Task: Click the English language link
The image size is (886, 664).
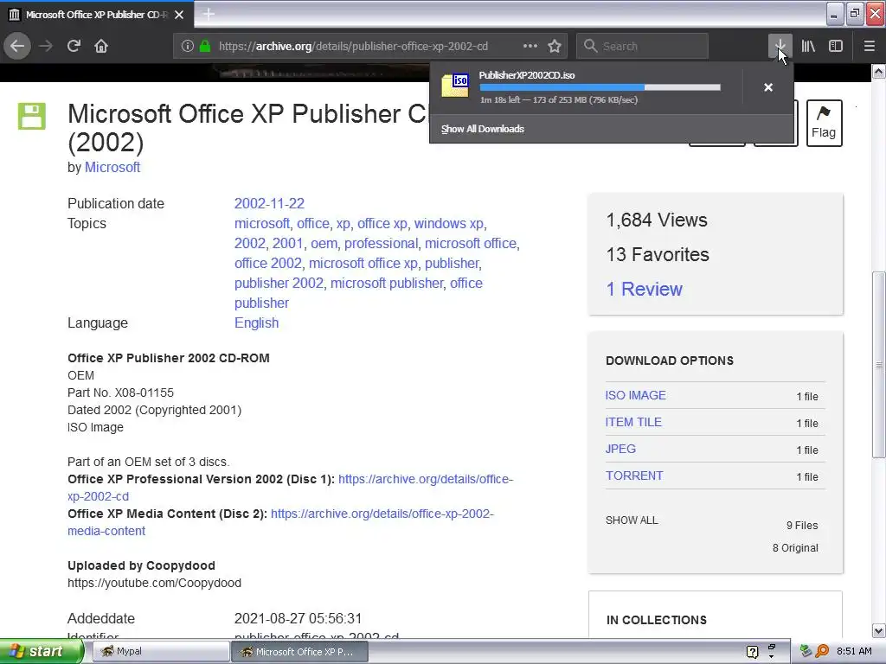Action: (256, 323)
